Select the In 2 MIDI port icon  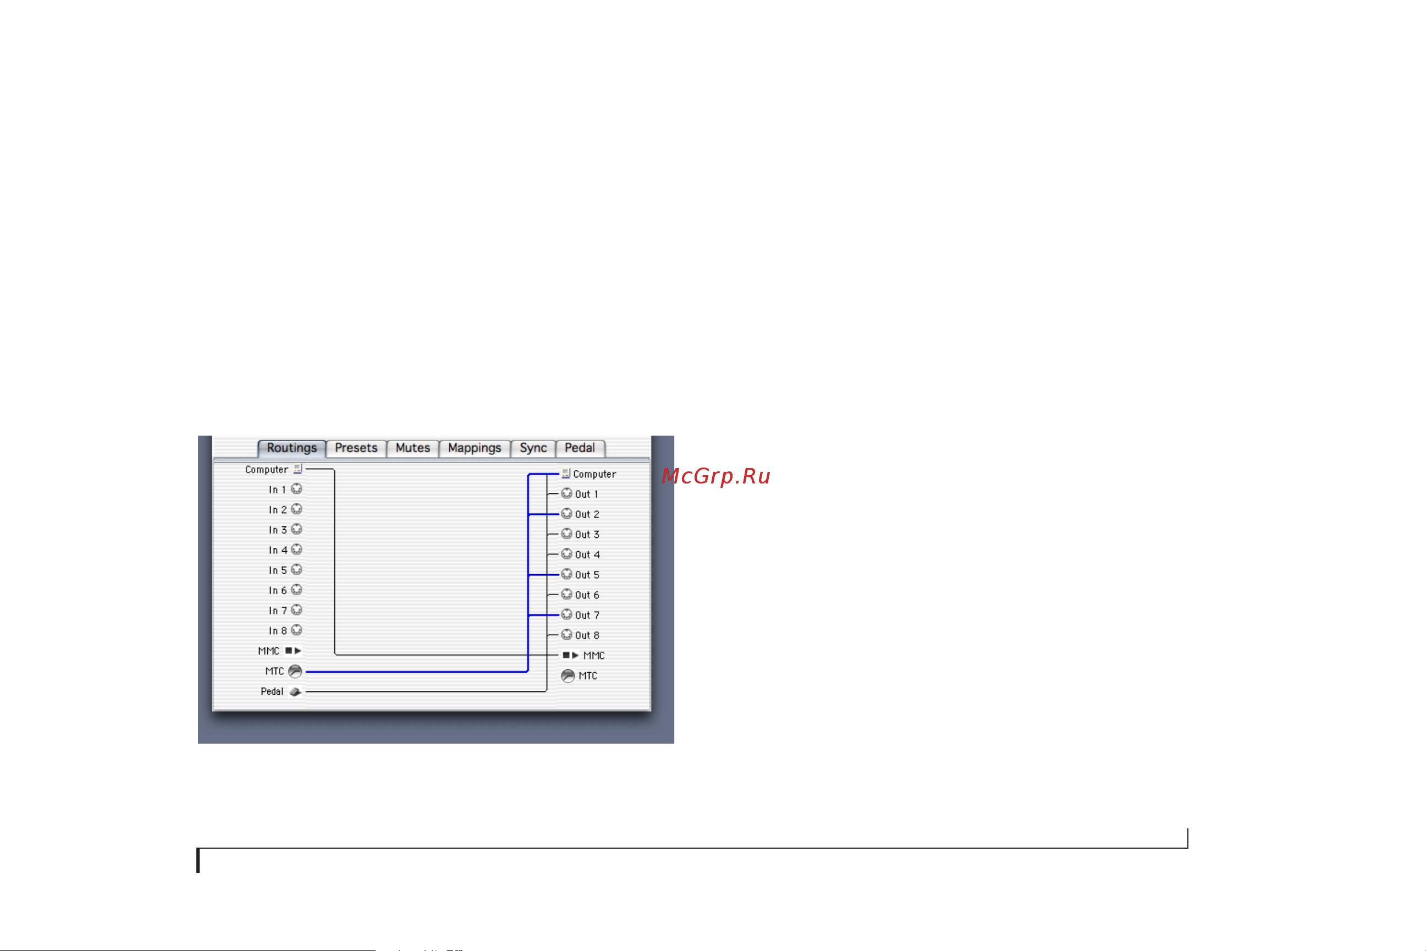point(296,509)
